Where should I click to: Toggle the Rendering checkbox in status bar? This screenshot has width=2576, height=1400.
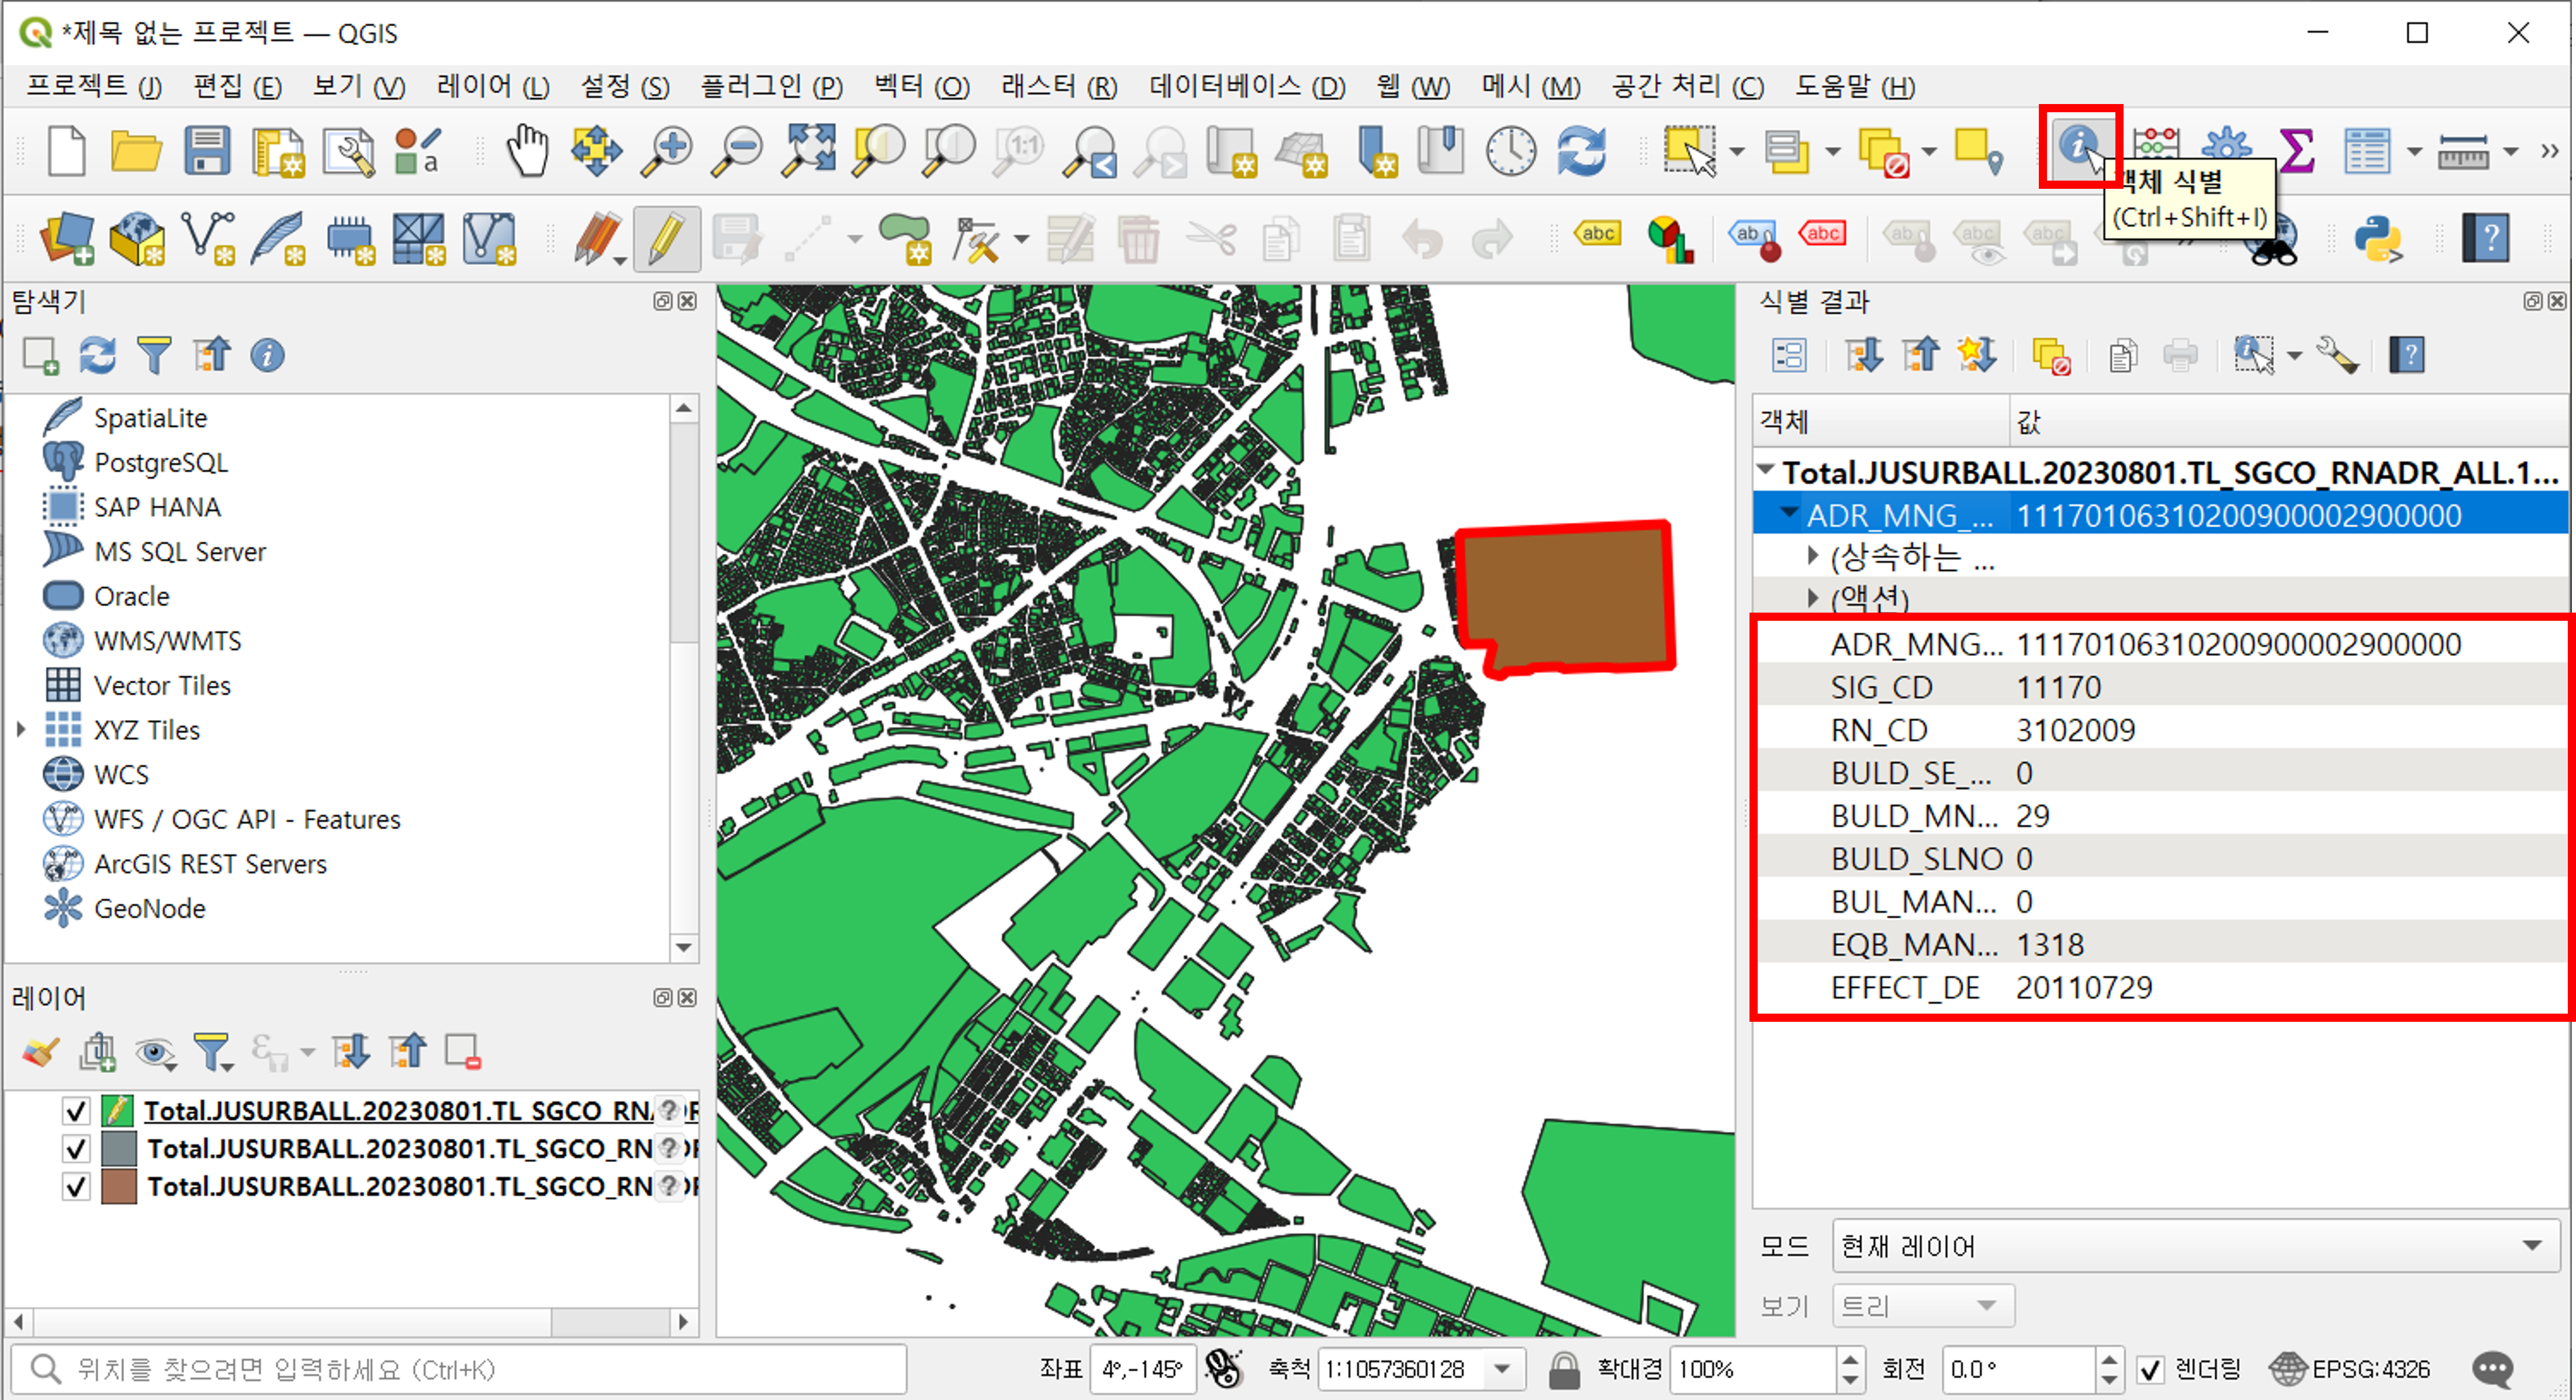click(x=2150, y=1369)
